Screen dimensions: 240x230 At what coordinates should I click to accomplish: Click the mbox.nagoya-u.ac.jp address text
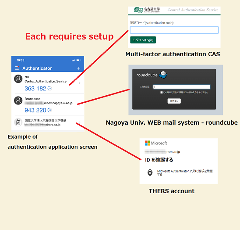[x=58, y=103]
